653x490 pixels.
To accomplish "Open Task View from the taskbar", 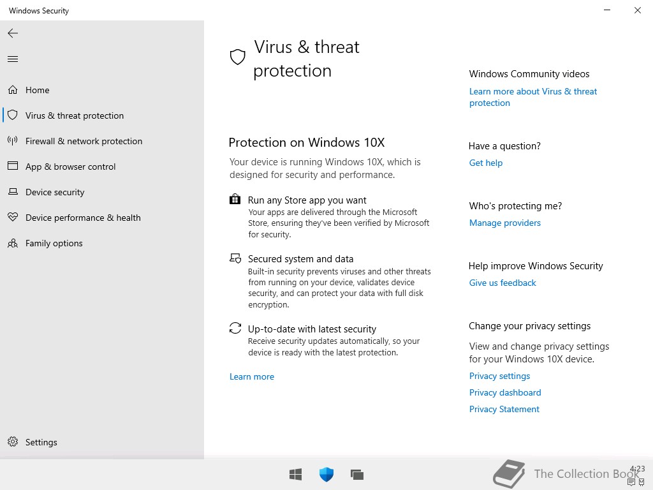I will pyautogui.click(x=357, y=474).
